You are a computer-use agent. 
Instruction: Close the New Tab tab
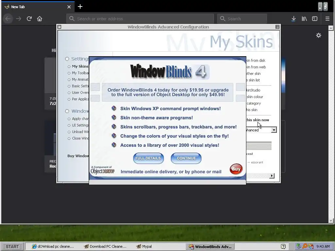point(69,7)
